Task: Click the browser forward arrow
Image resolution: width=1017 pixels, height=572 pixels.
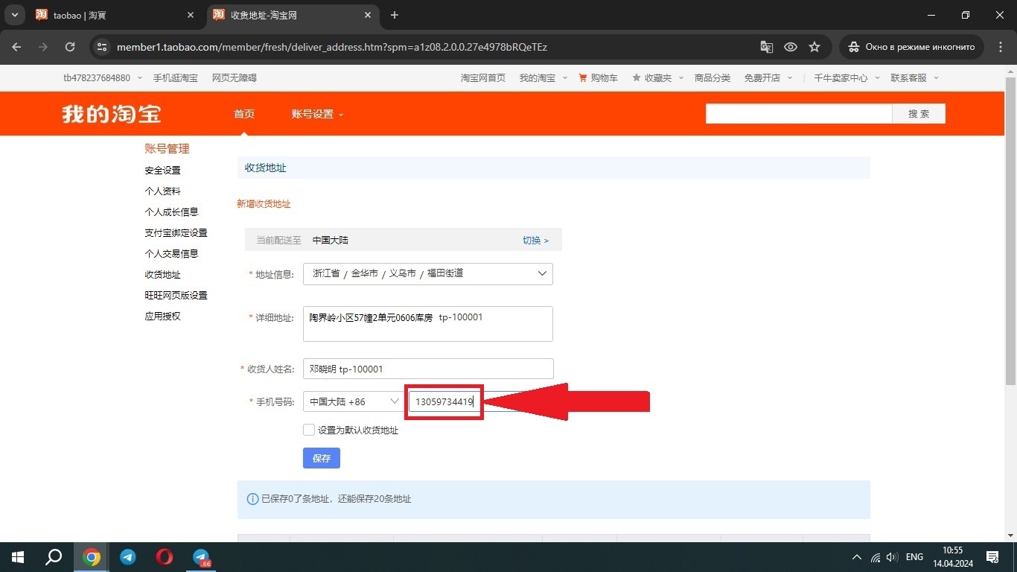Action: 43,47
